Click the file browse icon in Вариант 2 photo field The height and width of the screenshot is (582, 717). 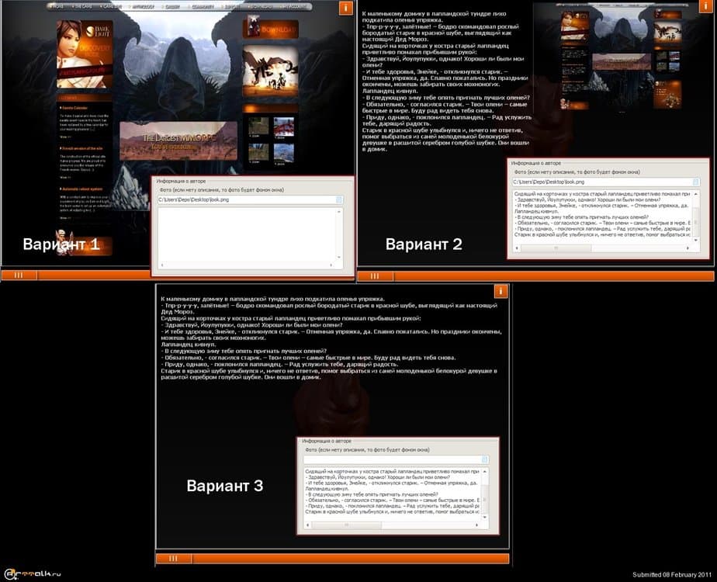click(697, 182)
